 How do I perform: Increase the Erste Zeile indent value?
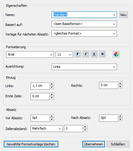coord(52,94)
